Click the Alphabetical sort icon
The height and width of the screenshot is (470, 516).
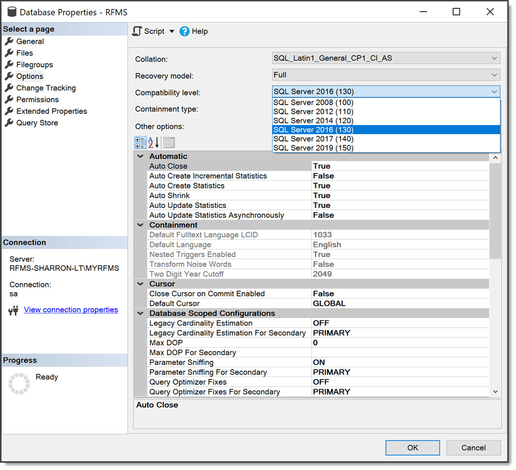(x=154, y=143)
